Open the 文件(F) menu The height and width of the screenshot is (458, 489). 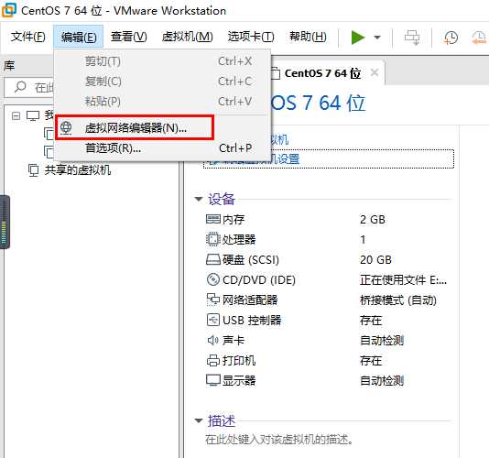tap(28, 37)
